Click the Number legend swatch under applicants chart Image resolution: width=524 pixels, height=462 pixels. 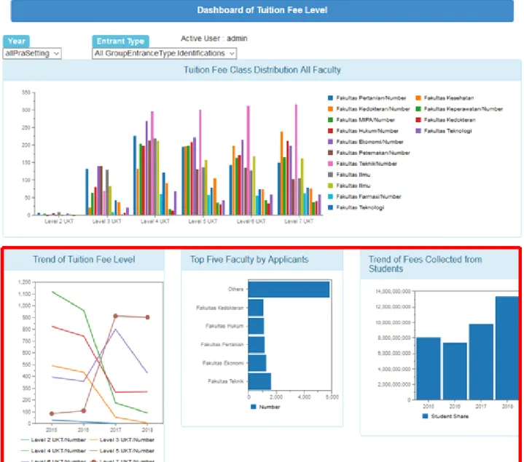click(254, 407)
